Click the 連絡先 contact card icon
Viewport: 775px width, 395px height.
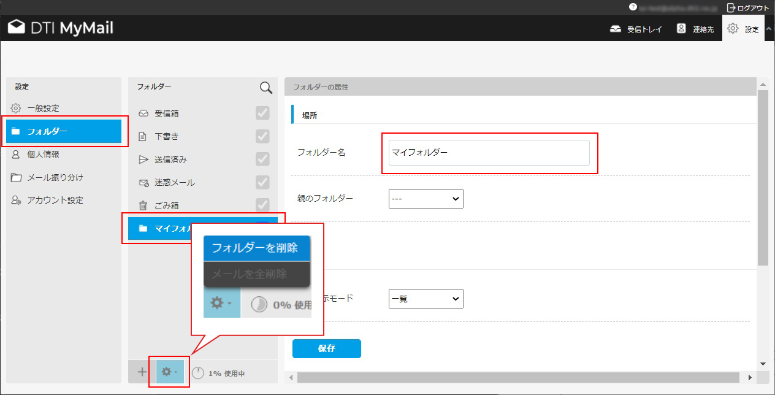click(x=681, y=29)
